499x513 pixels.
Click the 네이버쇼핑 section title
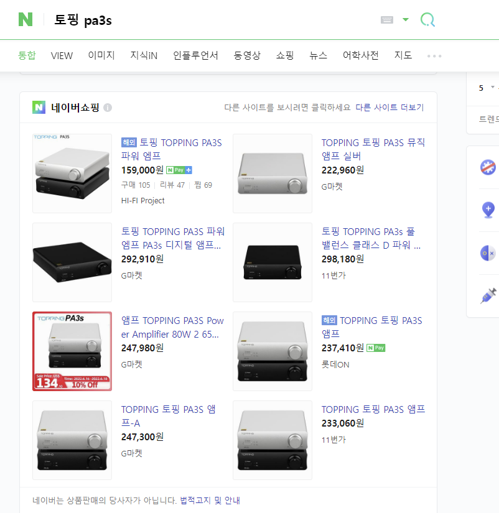point(75,108)
